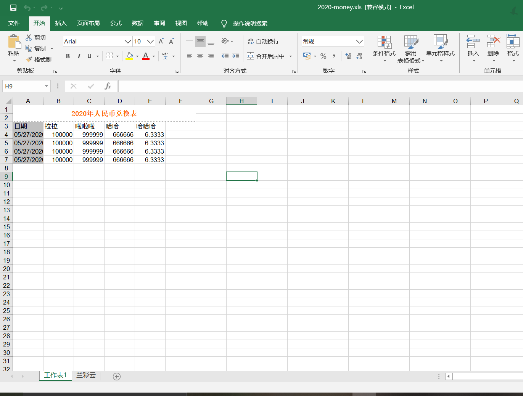Toggle merge and center (合并后居中)
The height and width of the screenshot is (396, 523).
click(x=266, y=56)
